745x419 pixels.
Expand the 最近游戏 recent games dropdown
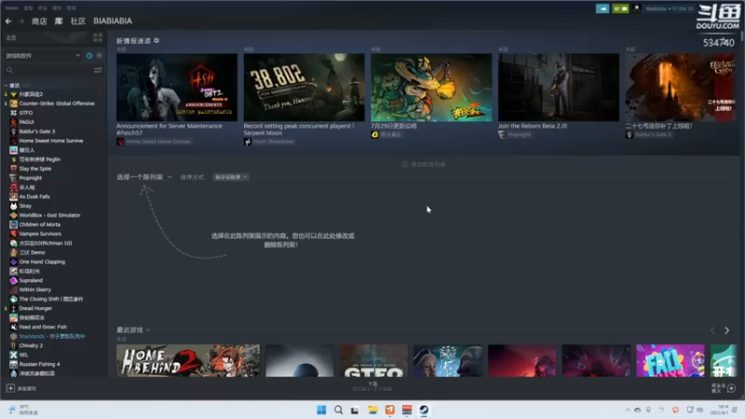point(133,330)
